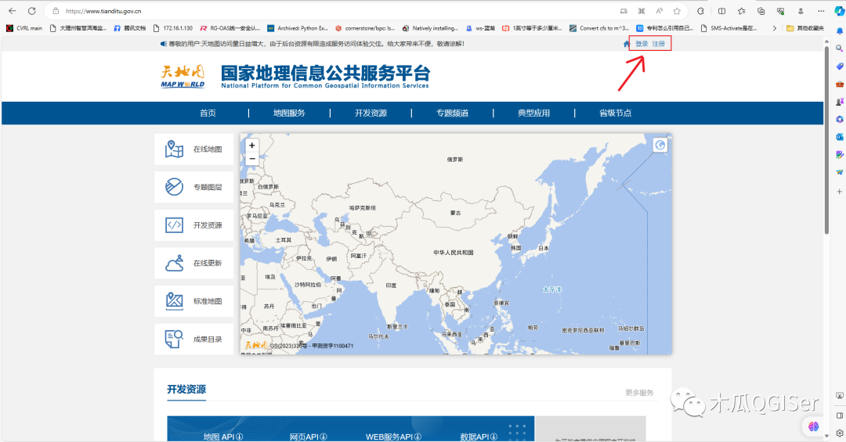Screen dimensions: 846x442
Task: Open the browser settings and more menu
Action: [821, 11]
